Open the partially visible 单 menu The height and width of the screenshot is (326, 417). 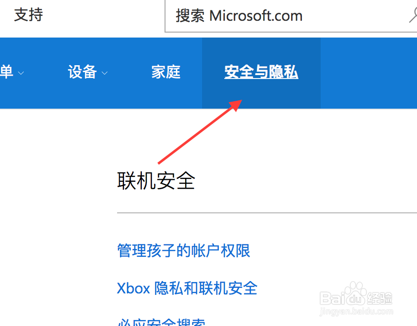tap(6, 72)
